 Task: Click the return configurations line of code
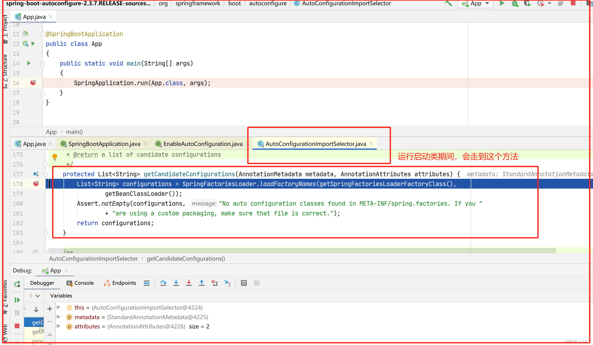(115, 223)
